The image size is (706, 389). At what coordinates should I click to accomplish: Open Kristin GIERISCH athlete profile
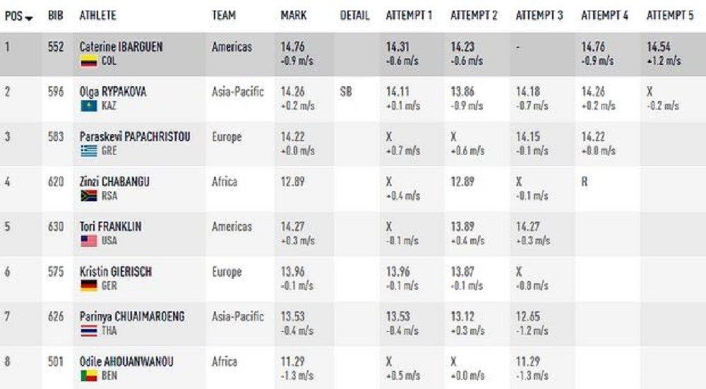tap(115, 272)
